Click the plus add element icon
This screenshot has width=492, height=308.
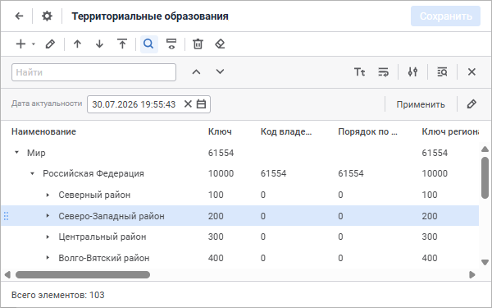click(x=20, y=44)
